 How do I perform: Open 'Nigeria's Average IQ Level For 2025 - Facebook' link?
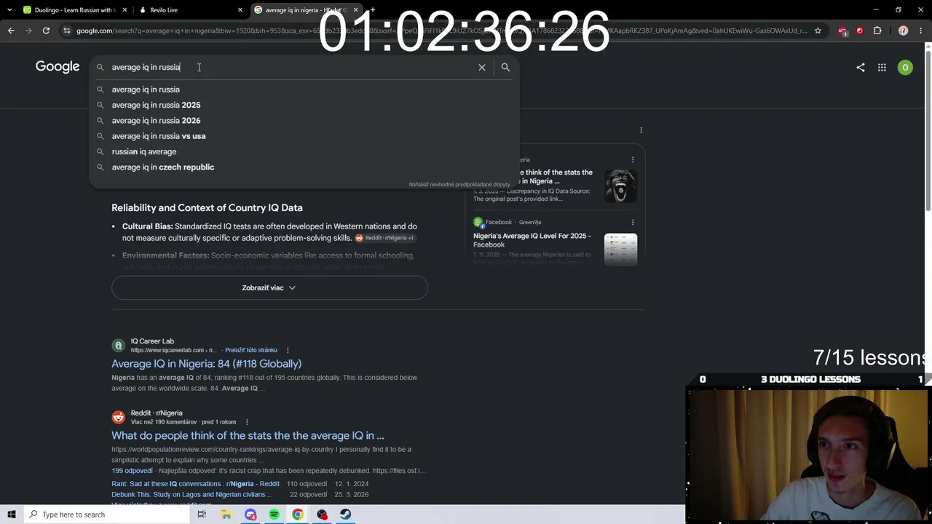pyautogui.click(x=532, y=240)
